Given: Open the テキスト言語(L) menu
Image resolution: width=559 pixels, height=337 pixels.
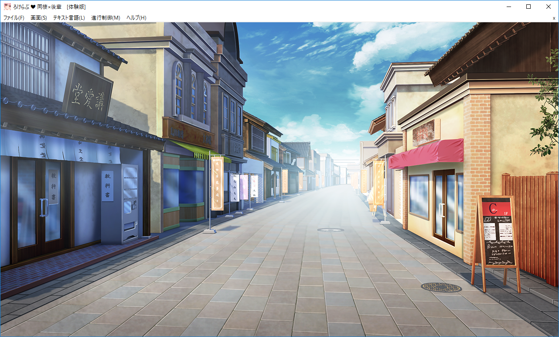Looking at the screenshot, I should coord(69,18).
